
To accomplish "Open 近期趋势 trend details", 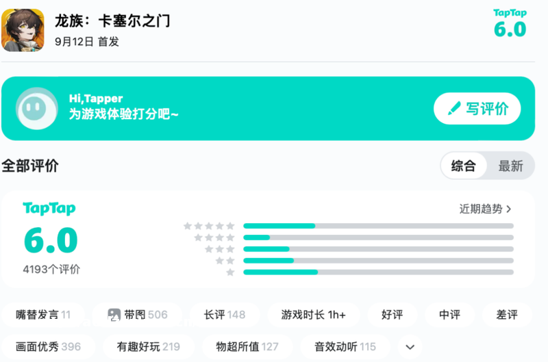I will pos(486,209).
